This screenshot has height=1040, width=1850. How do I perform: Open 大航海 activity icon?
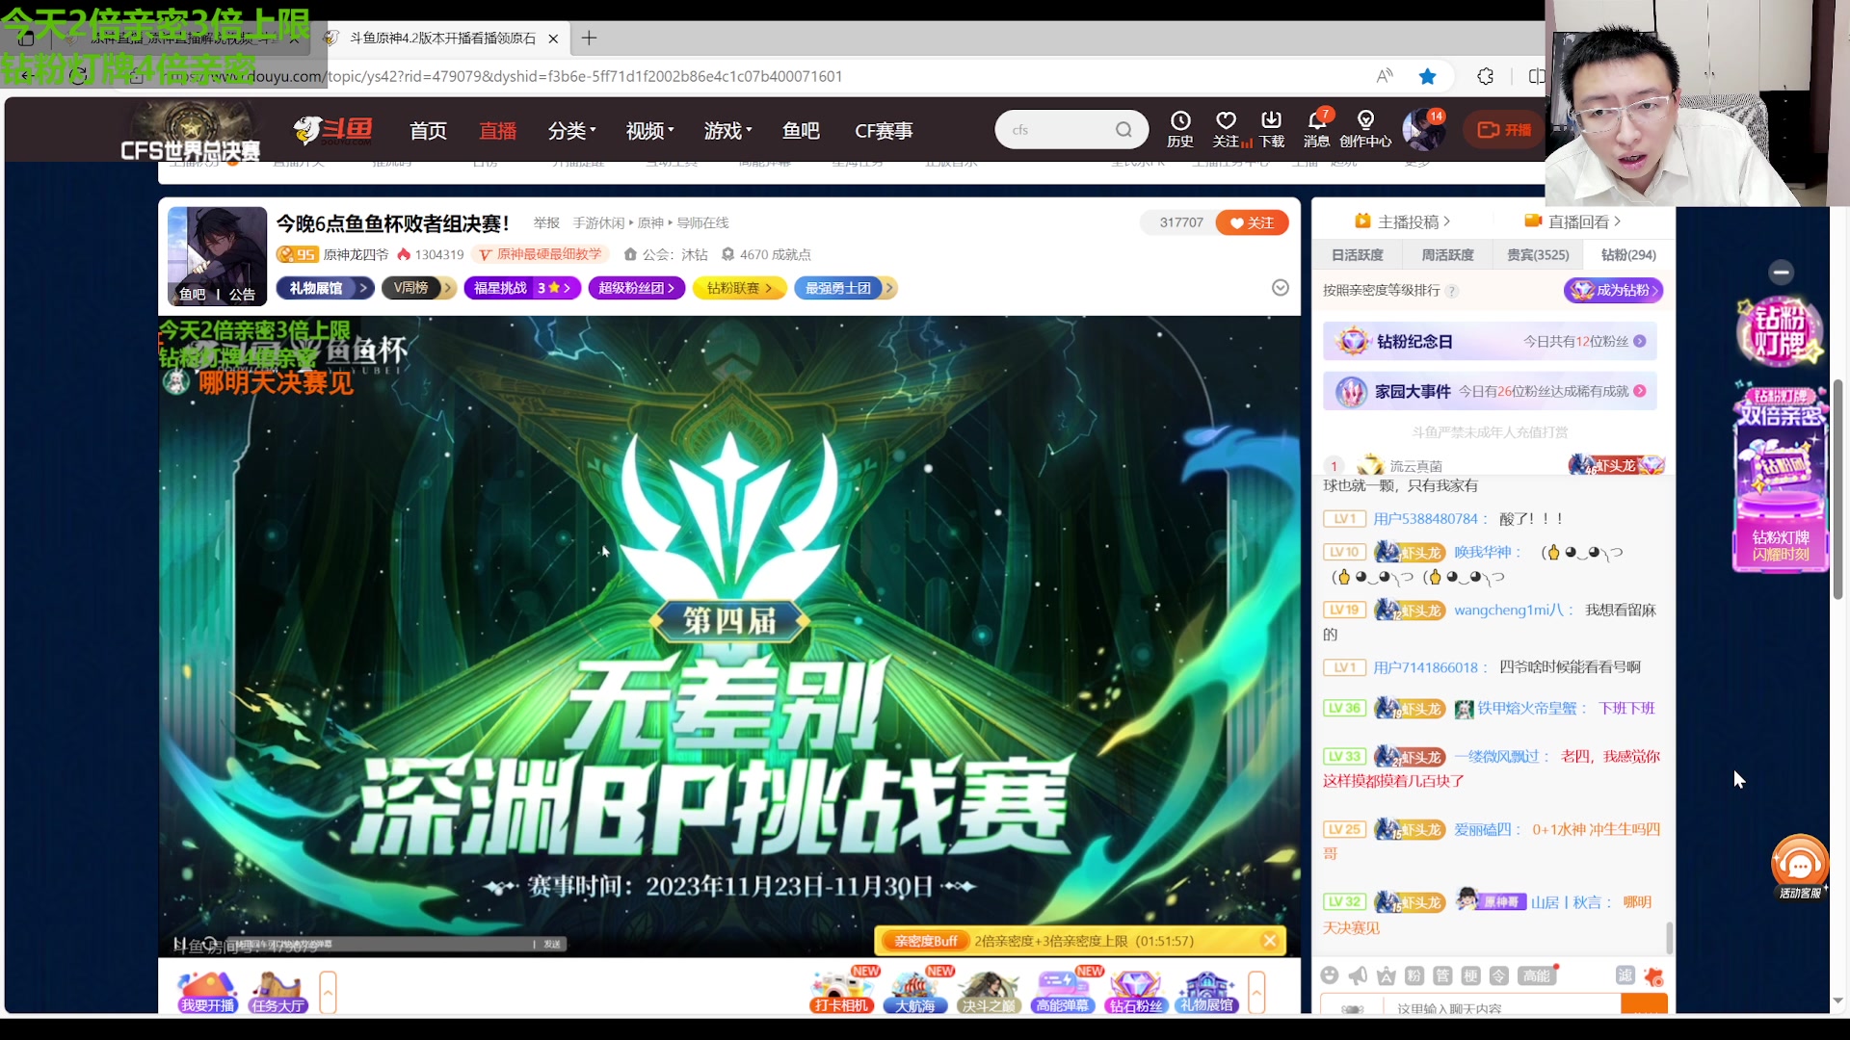click(915, 992)
